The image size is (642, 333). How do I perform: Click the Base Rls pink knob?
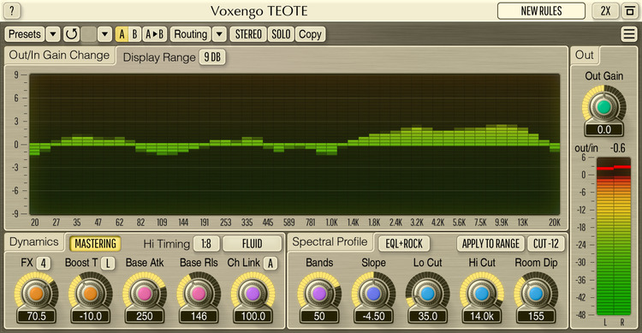click(x=199, y=294)
